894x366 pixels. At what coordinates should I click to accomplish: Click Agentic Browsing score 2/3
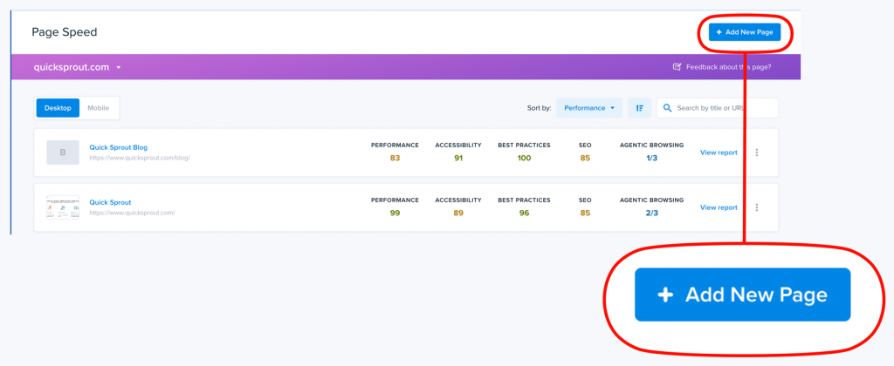tap(651, 213)
